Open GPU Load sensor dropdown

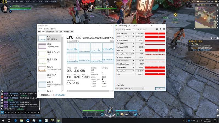click(x=133, y=51)
